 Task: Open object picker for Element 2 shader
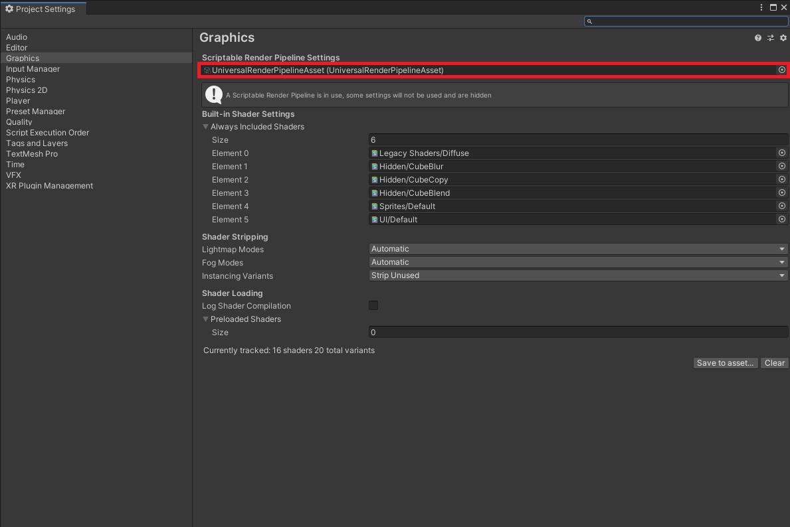point(781,179)
